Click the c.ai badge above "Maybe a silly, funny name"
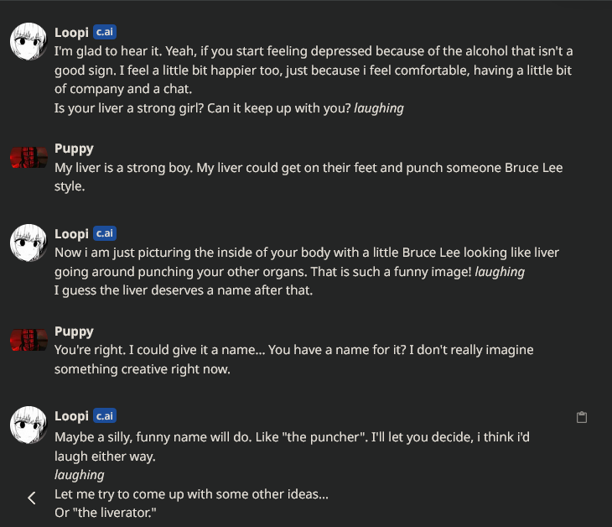Screen dimensions: 612x527 (105, 416)
